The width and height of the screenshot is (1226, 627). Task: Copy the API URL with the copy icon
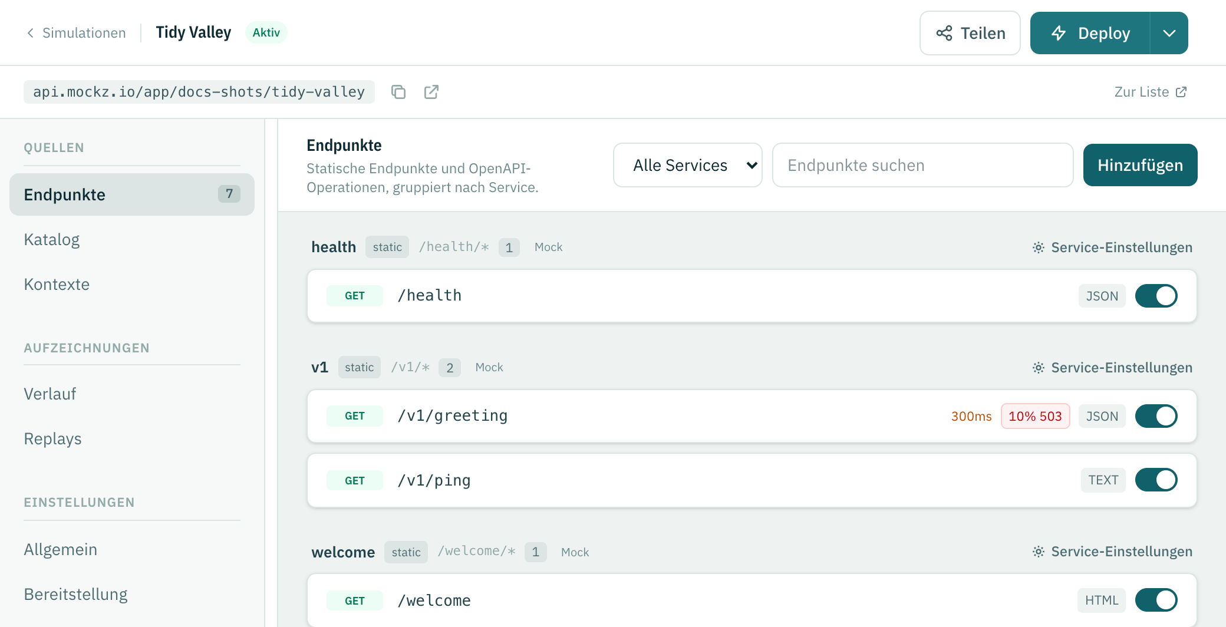(x=398, y=92)
